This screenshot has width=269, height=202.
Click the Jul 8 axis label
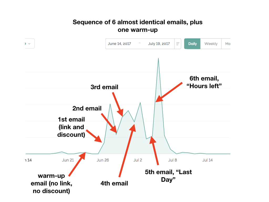point(173,160)
